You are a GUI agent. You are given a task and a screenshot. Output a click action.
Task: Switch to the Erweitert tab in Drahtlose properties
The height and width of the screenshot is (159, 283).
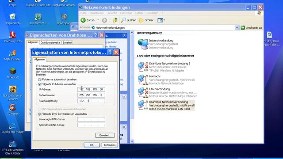(x=67, y=42)
